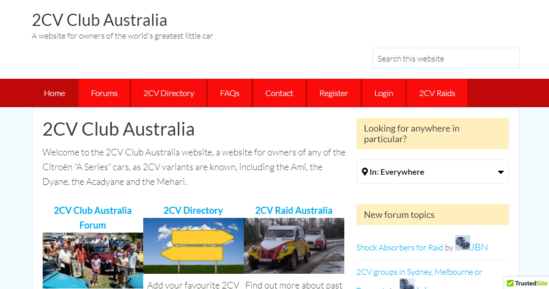Select FAQs from the navigation bar
This screenshot has width=549, height=289.
pyautogui.click(x=230, y=93)
